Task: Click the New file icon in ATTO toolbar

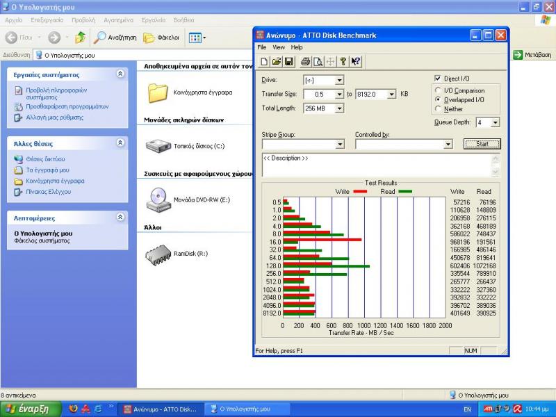Action: (x=264, y=62)
